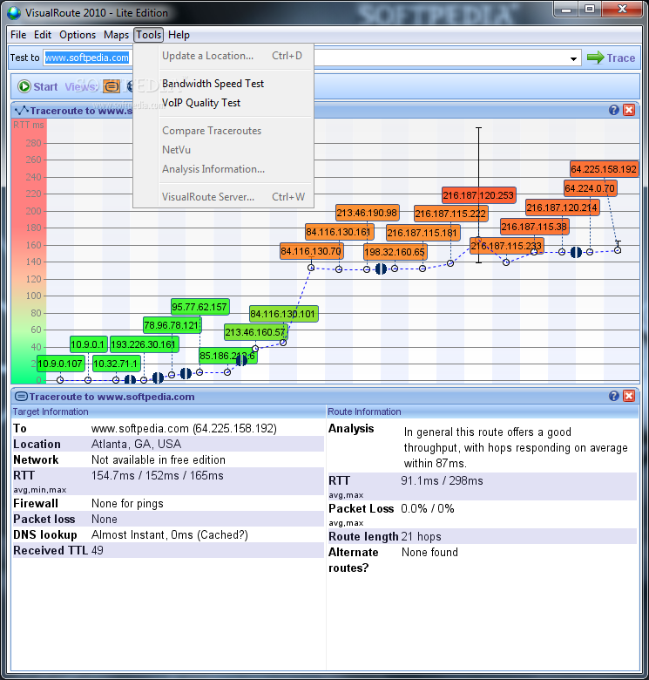Close the traceroute summary table panel

(x=629, y=396)
